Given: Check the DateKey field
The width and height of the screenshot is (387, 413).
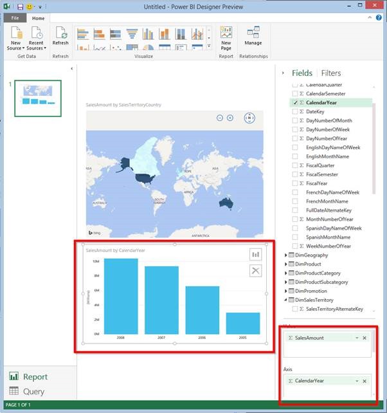Looking at the screenshot, I should pos(295,112).
